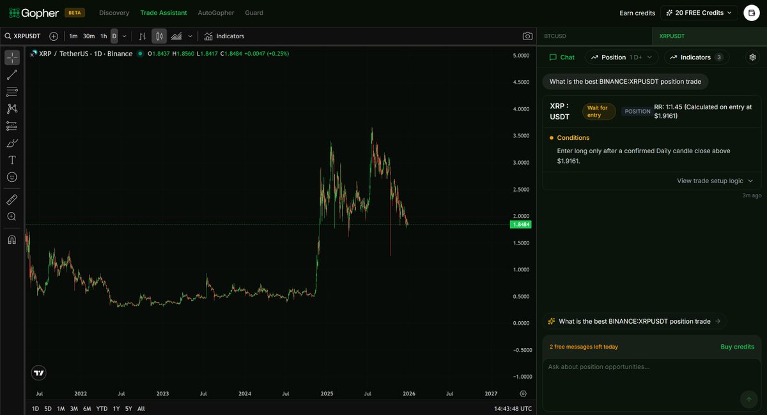The height and width of the screenshot is (415, 767).
Task: Click the chat message 'What is the best BINANCE:XRPUSDT position trade'
Action: (x=625, y=81)
